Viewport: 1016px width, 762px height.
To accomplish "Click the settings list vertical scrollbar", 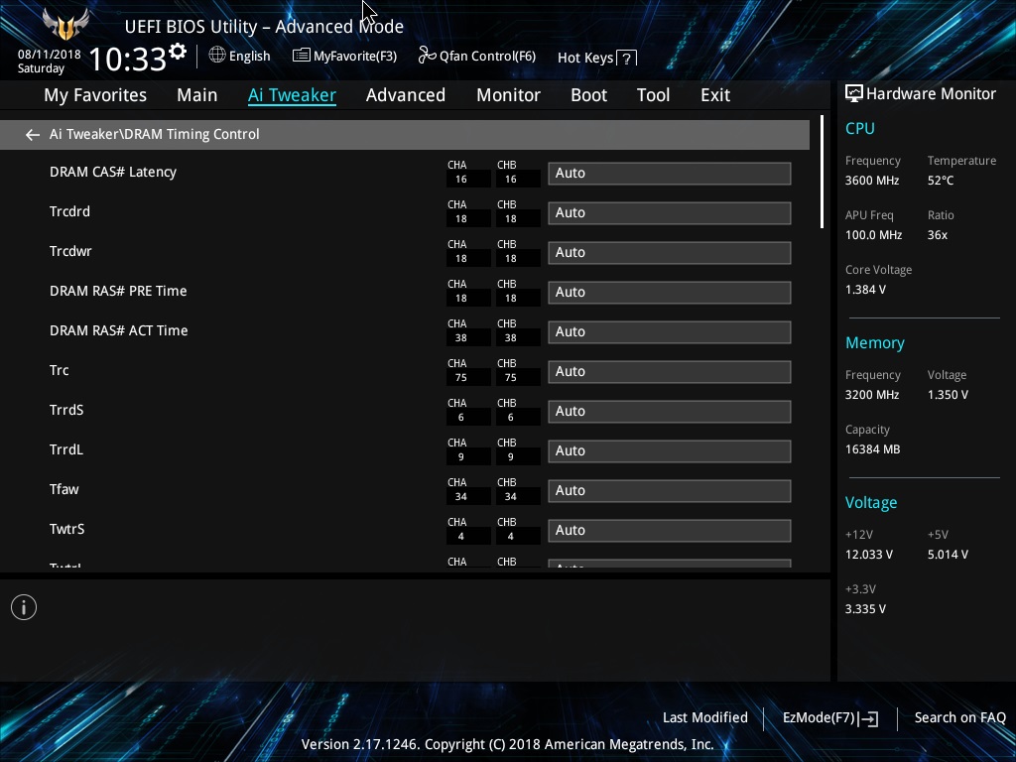I will click(822, 172).
